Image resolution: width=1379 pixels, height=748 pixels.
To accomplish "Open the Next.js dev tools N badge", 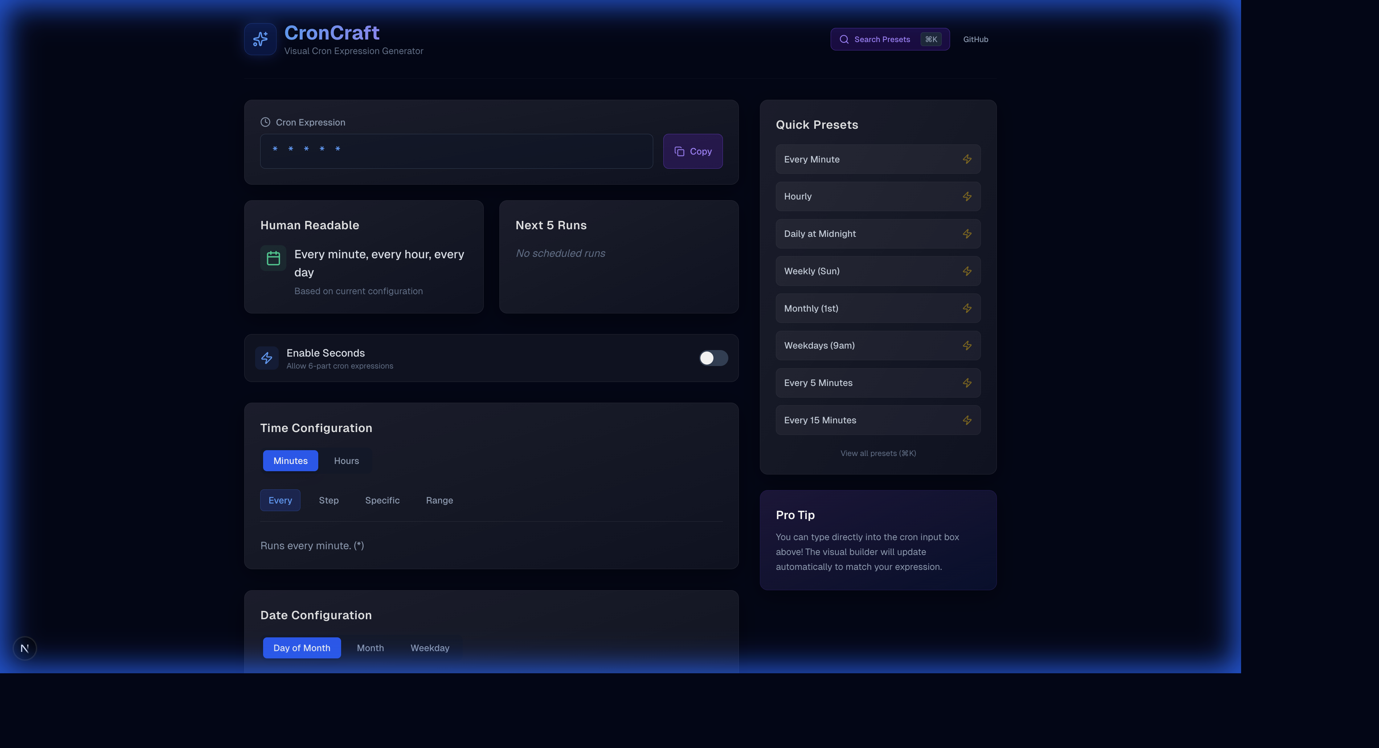I will coord(25,649).
